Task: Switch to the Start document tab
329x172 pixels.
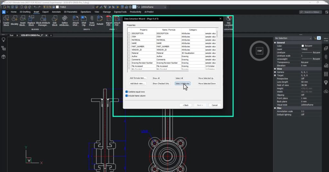Action: 12,35
